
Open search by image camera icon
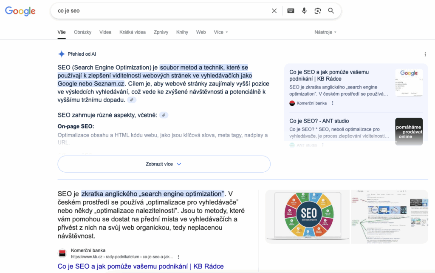point(318,11)
